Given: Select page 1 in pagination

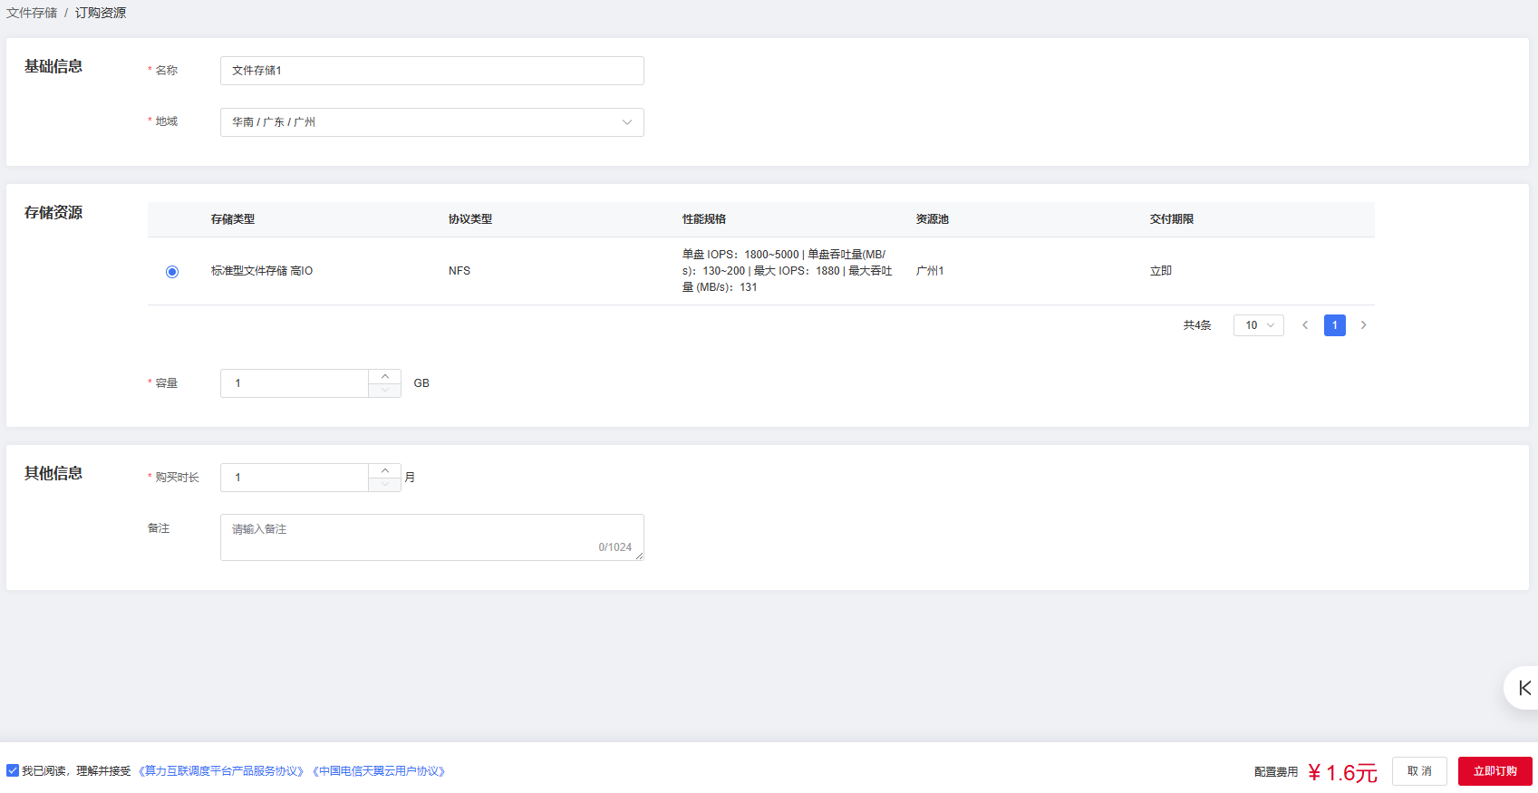Looking at the screenshot, I should (x=1334, y=325).
